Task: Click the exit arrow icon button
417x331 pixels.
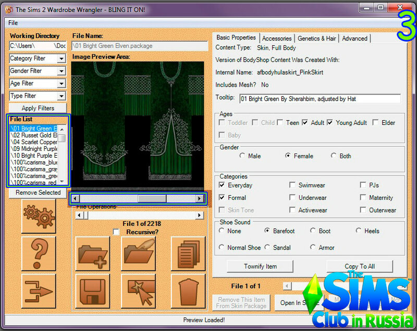Action: click(x=39, y=291)
